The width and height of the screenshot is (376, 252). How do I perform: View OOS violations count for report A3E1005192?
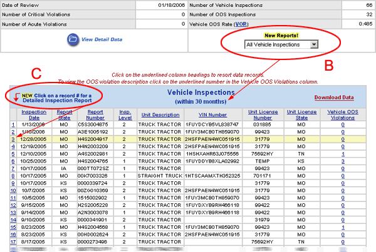click(x=343, y=132)
